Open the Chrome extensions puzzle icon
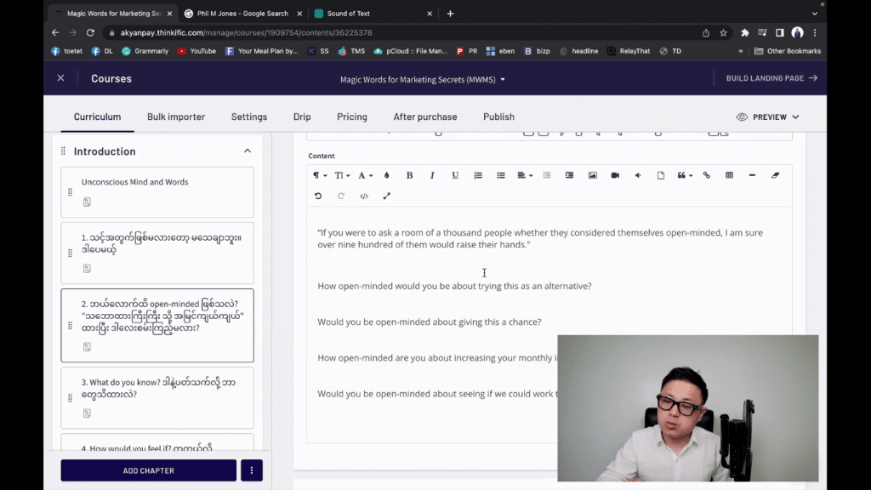Screen dimensions: 871x490 point(745,33)
